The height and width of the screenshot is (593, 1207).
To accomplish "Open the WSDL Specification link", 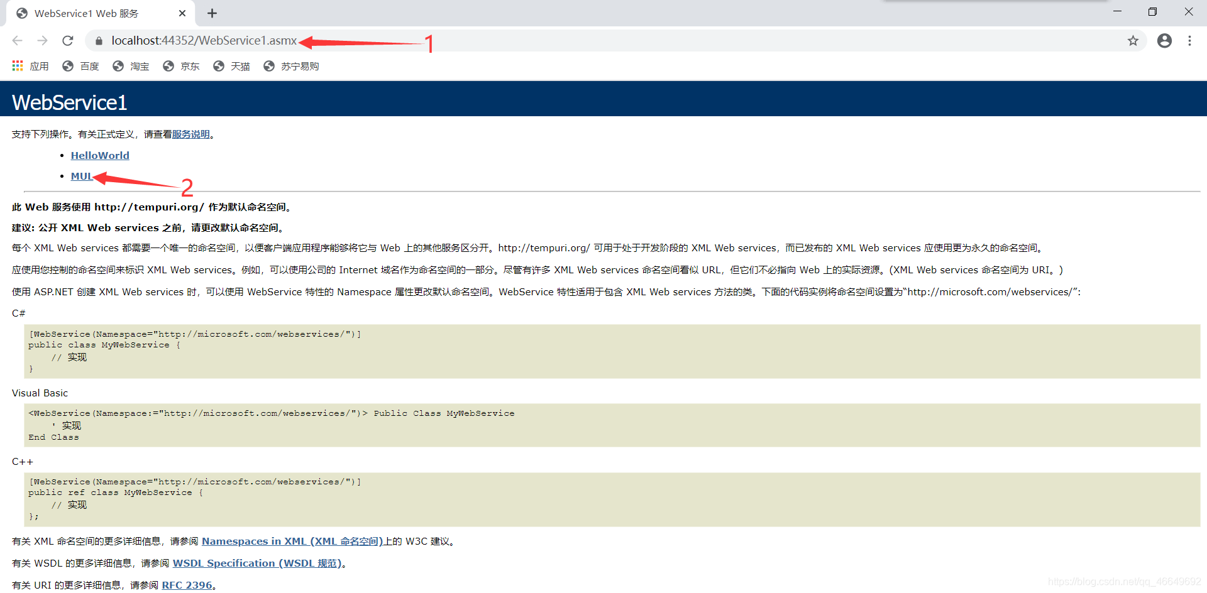I will pyautogui.click(x=257, y=563).
